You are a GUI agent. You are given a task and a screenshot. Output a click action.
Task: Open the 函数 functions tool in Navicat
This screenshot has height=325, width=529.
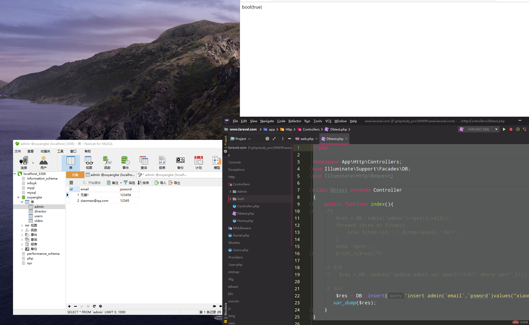point(107,162)
